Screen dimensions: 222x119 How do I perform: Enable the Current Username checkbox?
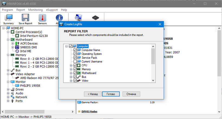pyautogui.click(x=75, y=62)
